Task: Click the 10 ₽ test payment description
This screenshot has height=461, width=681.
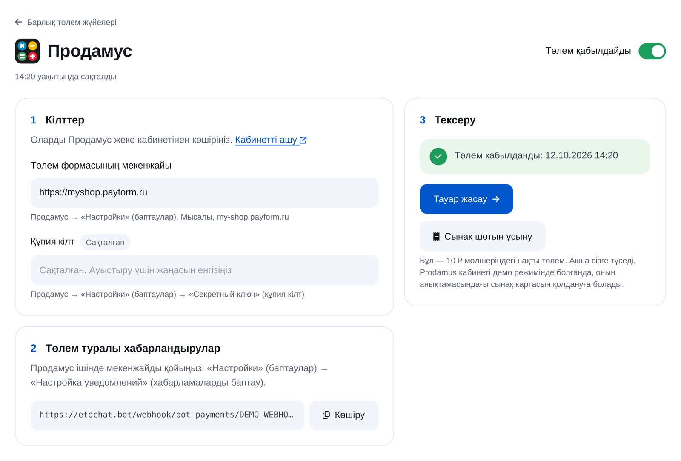Action: coord(527,272)
